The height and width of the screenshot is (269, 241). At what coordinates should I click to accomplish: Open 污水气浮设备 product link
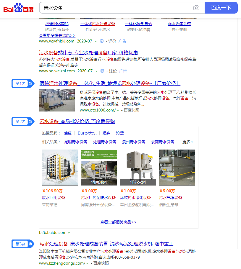[171, 198]
